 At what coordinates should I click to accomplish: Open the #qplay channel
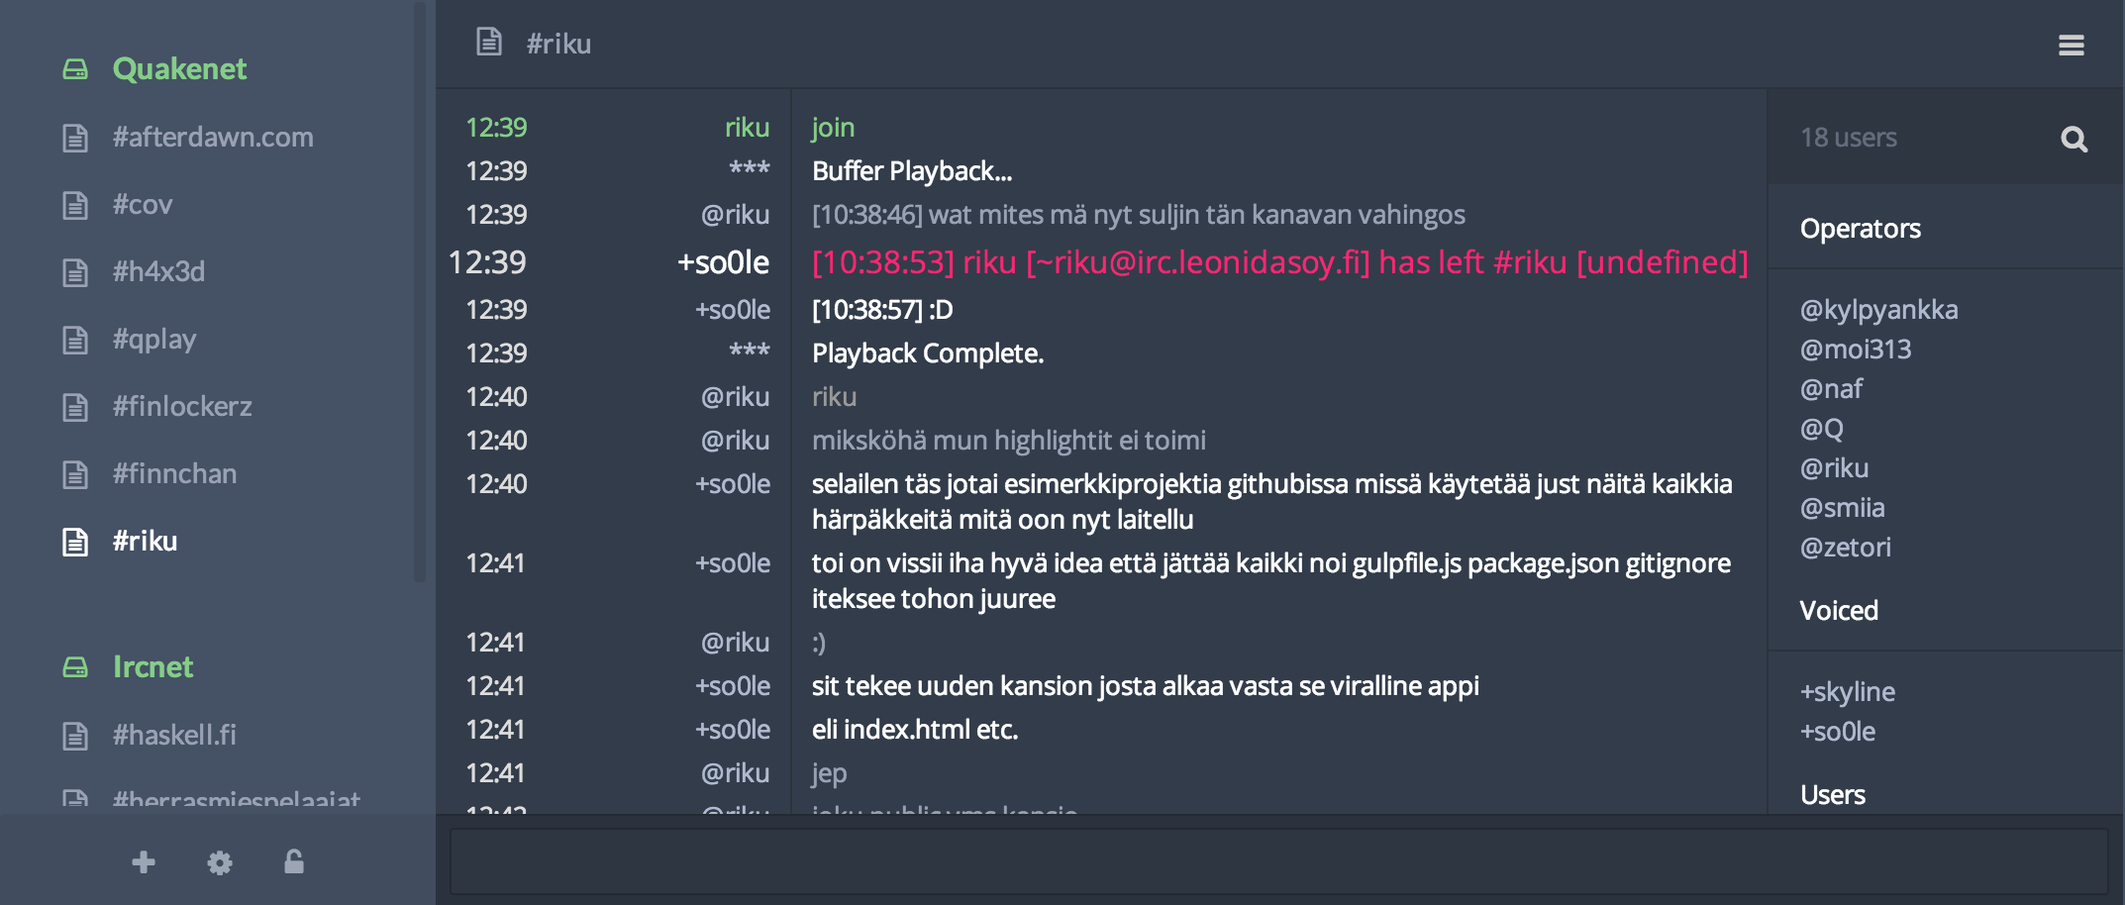point(154,340)
